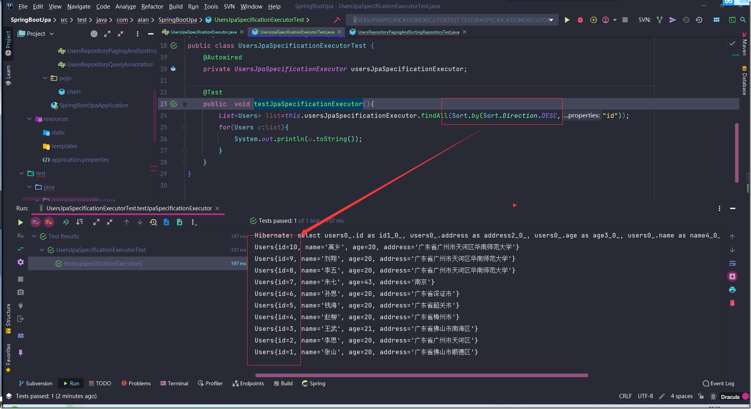Toggle show ignored tests filter
This screenshot has height=409, width=751.
[x=49, y=222]
